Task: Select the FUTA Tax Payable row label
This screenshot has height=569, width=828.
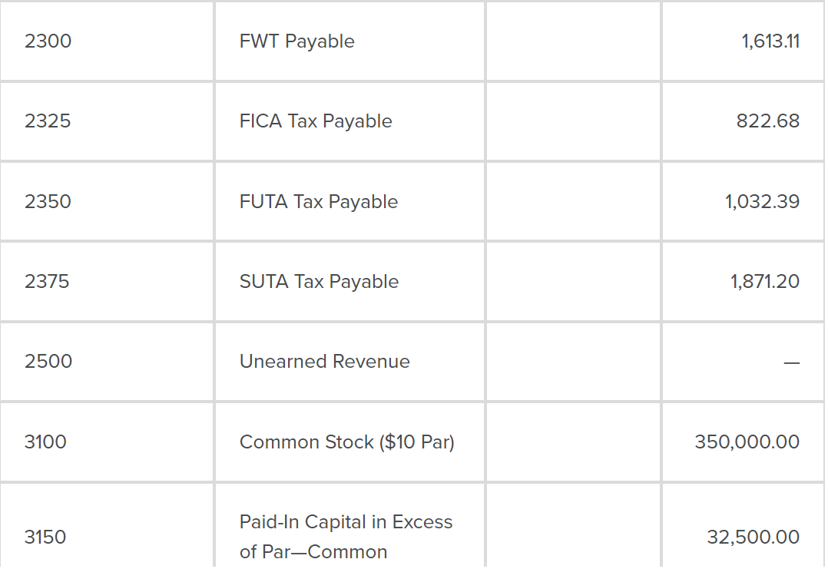Action: tap(319, 202)
